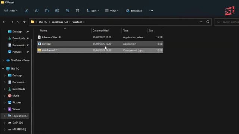Expand Downloads under This PC
The height and width of the screenshot is (134, 239).
(x=5, y=89)
